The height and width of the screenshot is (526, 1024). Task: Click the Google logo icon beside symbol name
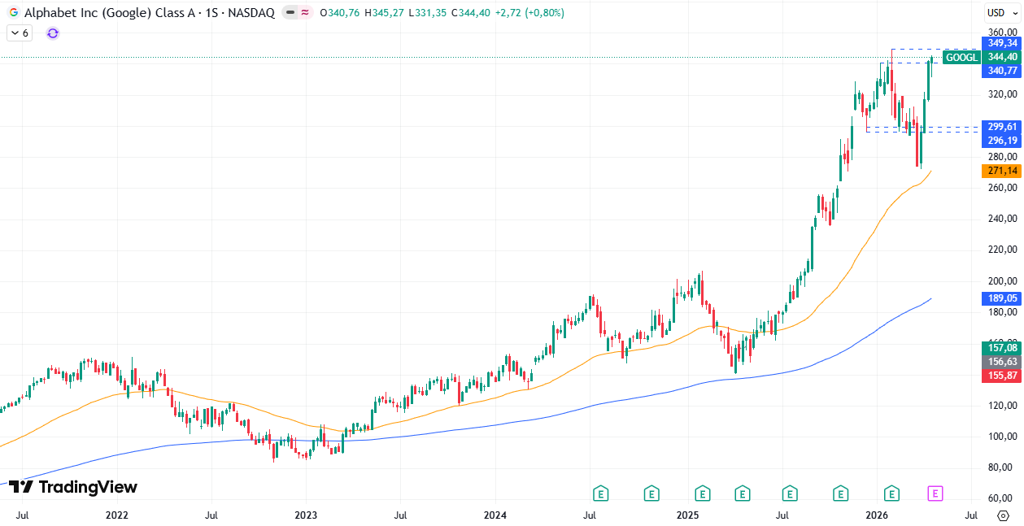[14, 13]
